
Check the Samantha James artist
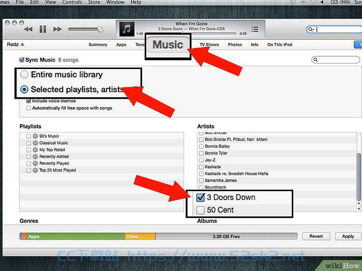201,181
